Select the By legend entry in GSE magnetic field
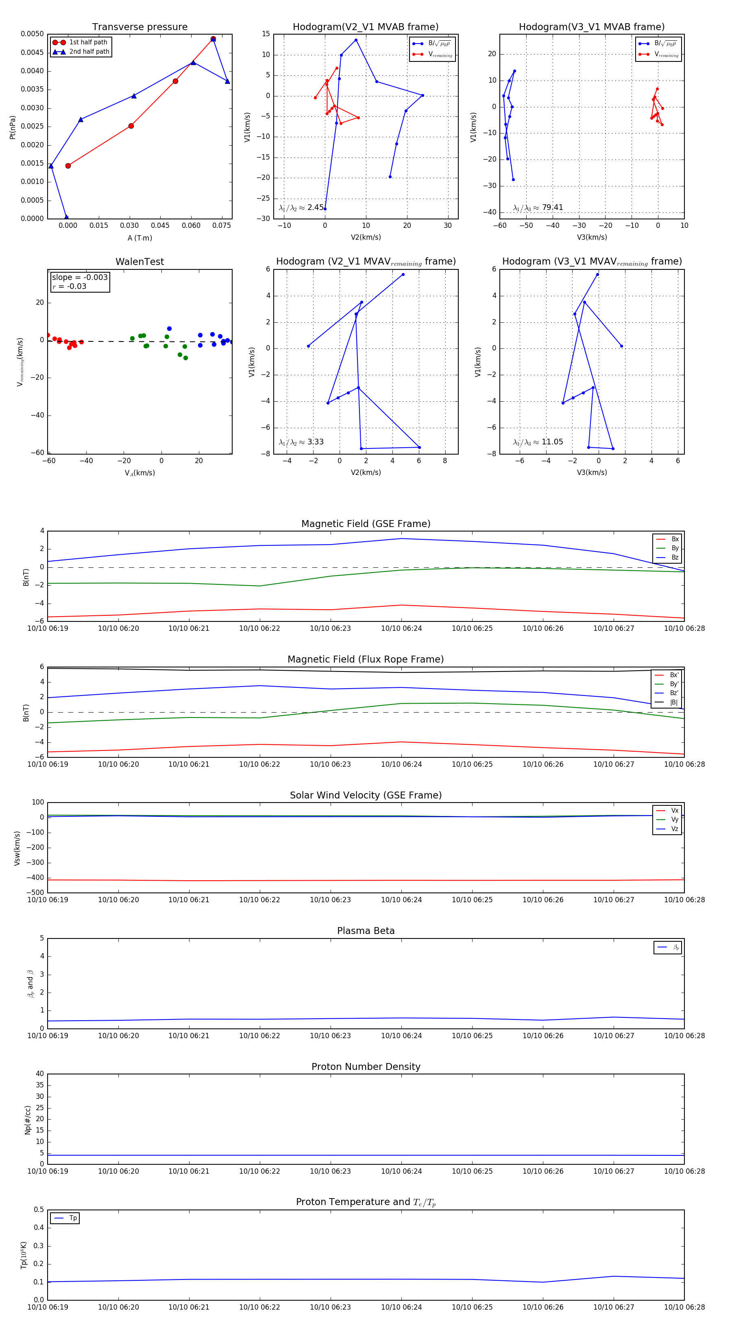Image resolution: width=732 pixels, height=1343 pixels. click(x=667, y=549)
